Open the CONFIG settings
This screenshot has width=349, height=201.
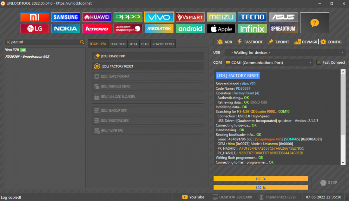[x=331, y=42]
